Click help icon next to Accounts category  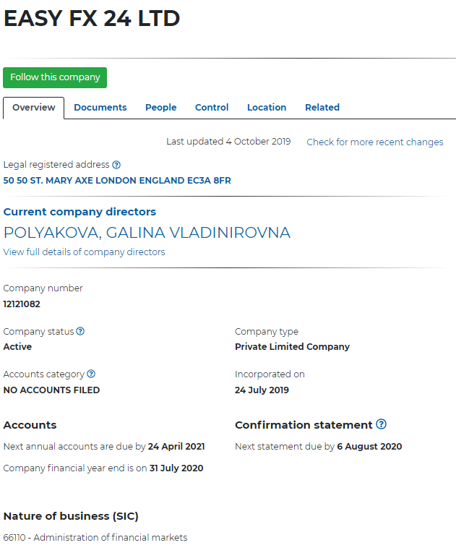[91, 374]
